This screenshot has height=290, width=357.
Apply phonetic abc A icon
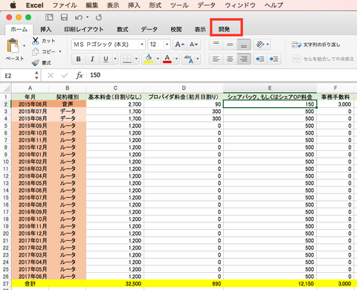pyautogui.click(x=189, y=59)
